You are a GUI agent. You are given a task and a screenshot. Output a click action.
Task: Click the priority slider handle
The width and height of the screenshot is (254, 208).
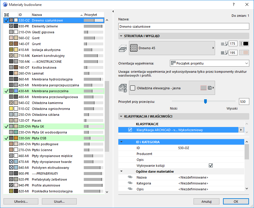pos(205,101)
